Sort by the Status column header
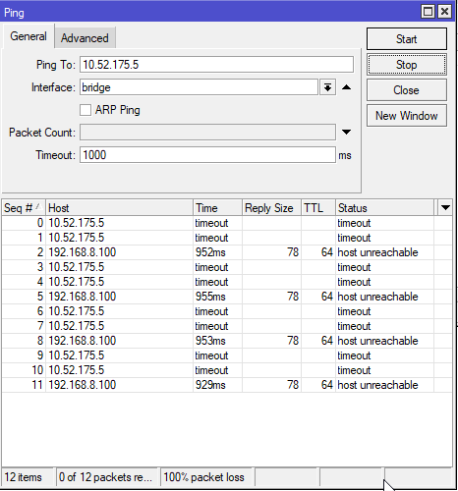The height and width of the screenshot is (491, 458). [384, 208]
